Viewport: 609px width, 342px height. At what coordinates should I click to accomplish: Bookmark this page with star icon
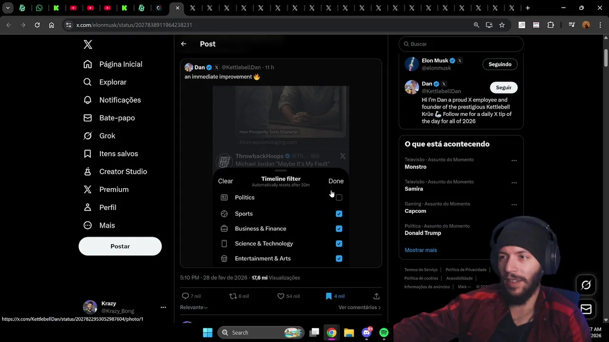pos(502,25)
